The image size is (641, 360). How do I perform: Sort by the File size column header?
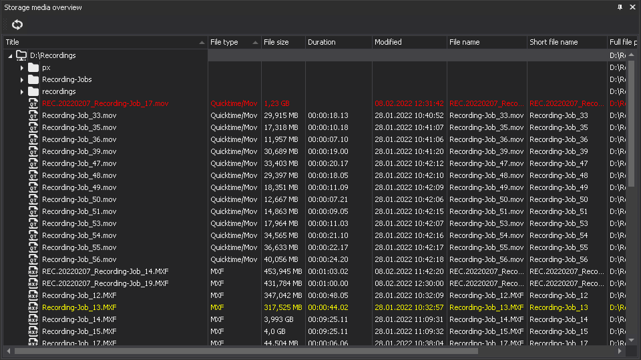(283, 42)
